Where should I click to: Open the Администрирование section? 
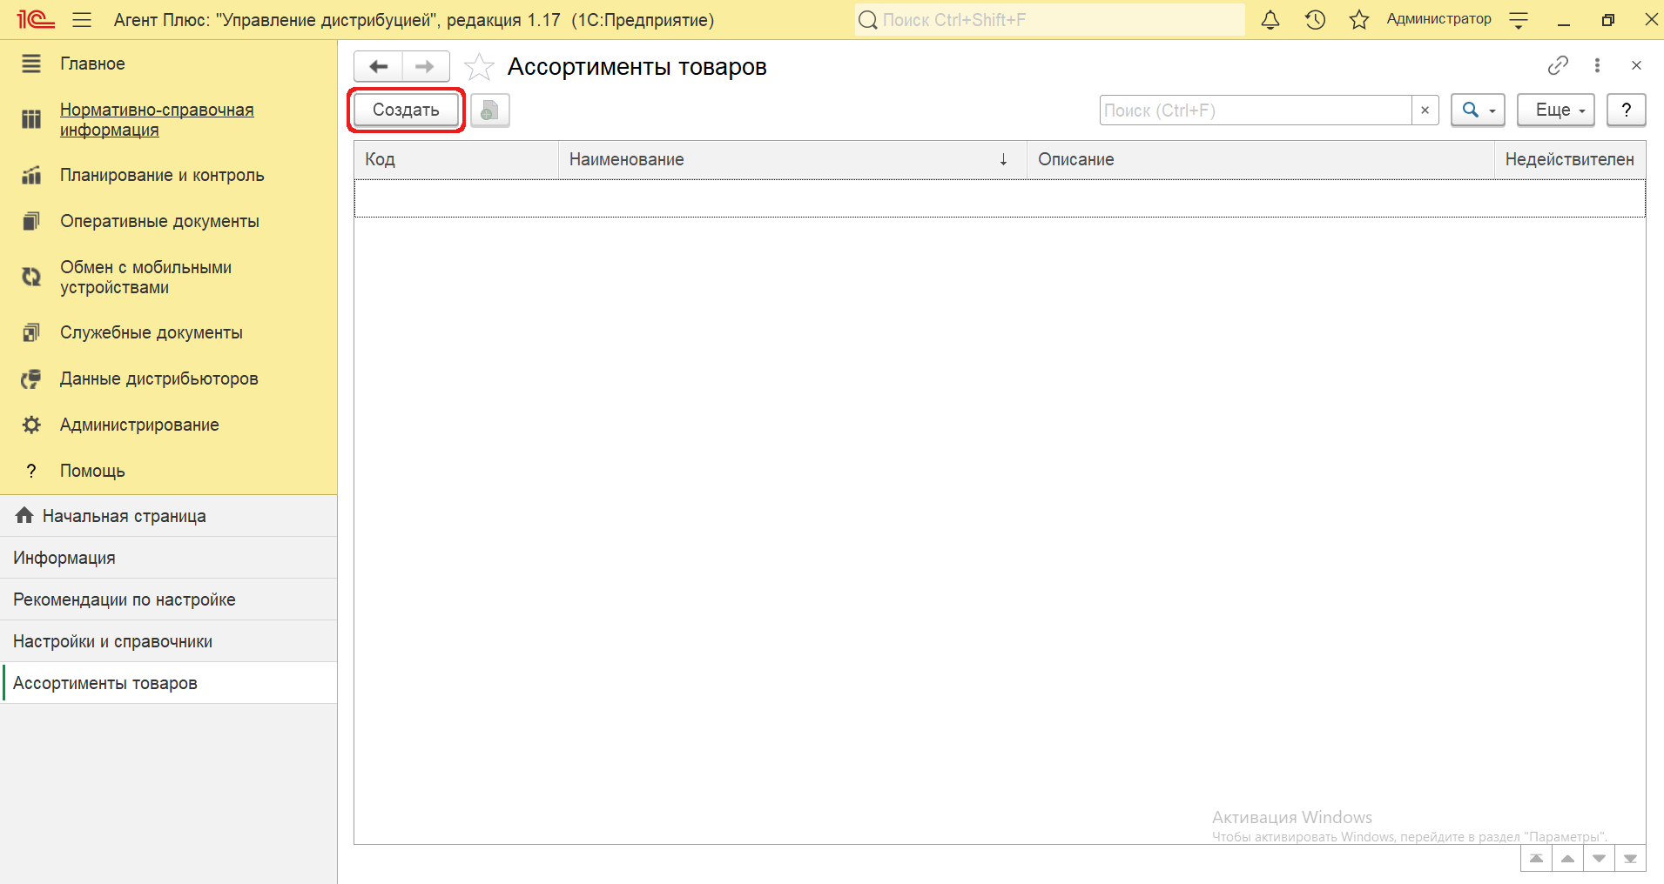[139, 425]
